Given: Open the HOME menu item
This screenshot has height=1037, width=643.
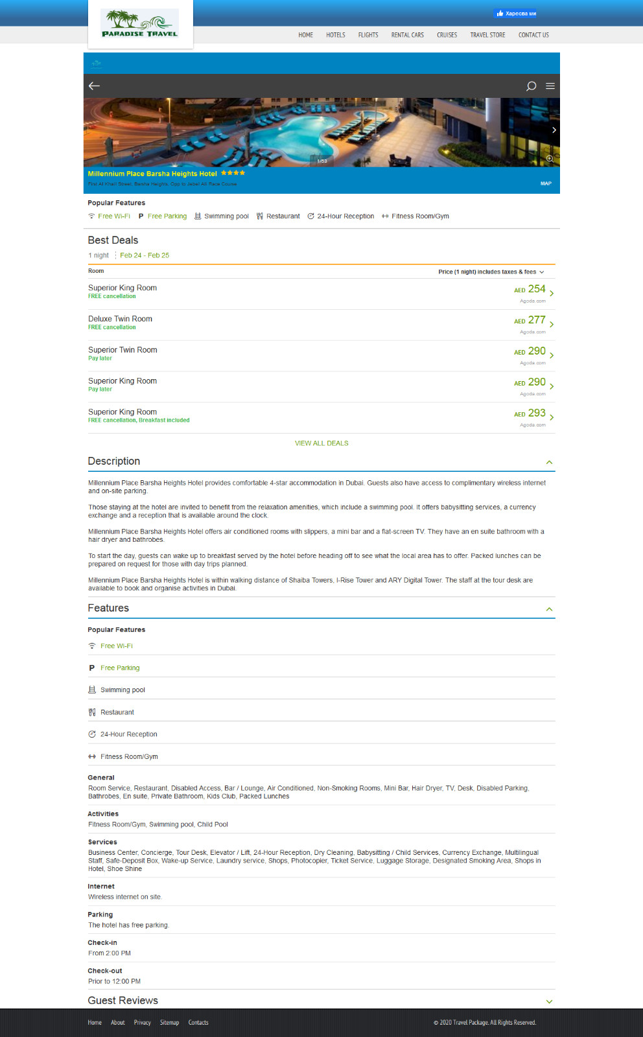Looking at the screenshot, I should coord(305,35).
